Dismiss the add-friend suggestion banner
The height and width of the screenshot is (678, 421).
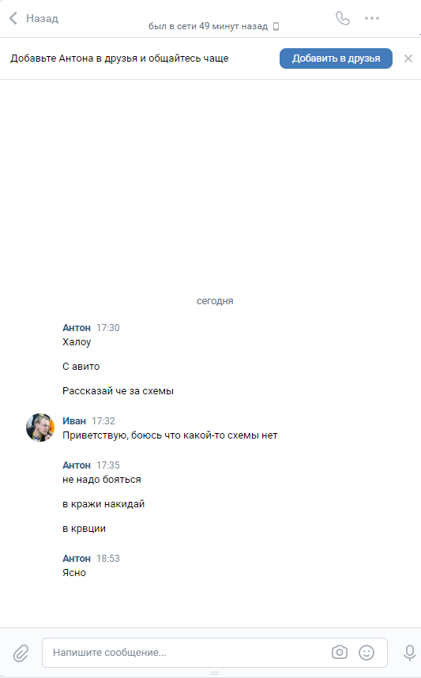click(408, 58)
